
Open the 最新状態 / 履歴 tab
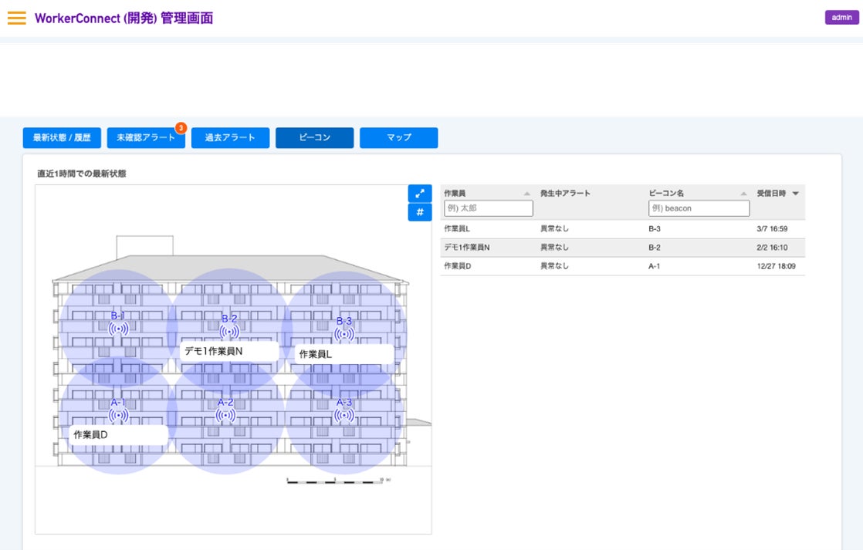[x=62, y=137]
